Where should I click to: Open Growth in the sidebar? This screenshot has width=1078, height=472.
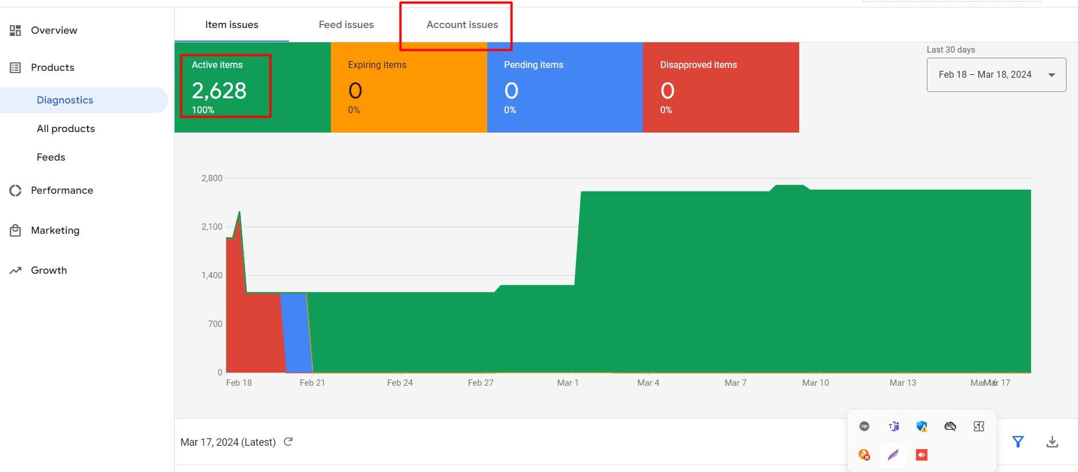coord(49,270)
